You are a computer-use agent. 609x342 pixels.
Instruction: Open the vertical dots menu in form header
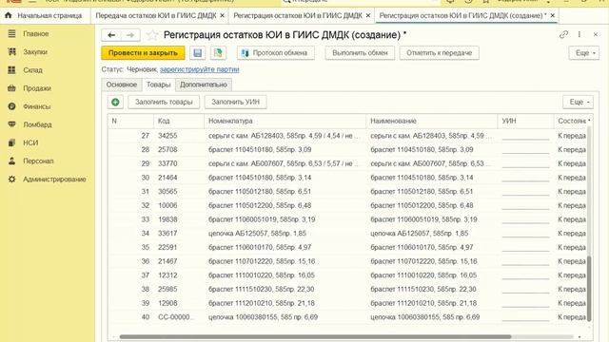click(x=580, y=34)
